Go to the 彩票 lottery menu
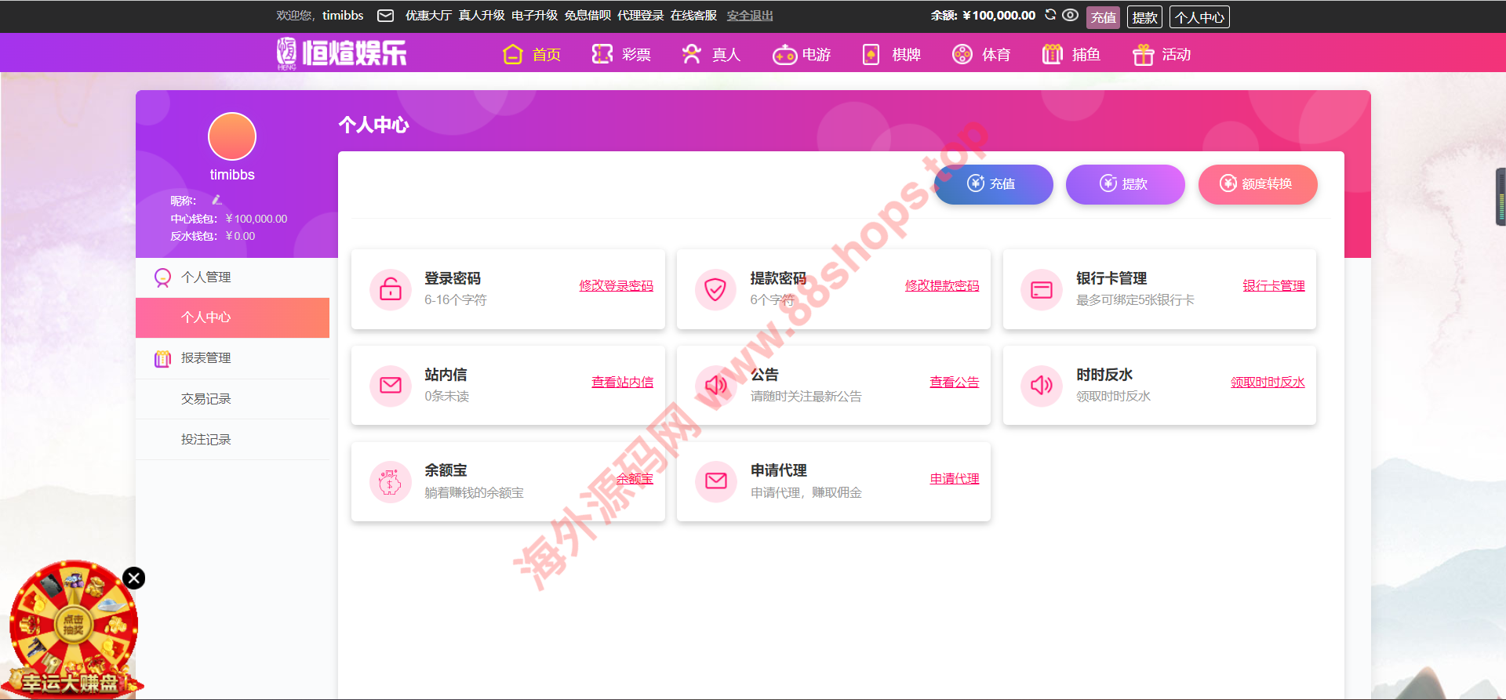Screen dimensions: 1506x700 tap(621, 54)
